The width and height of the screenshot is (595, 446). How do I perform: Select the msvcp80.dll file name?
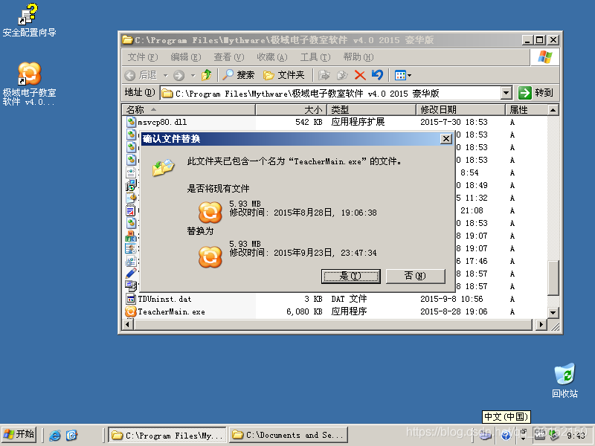tap(162, 122)
